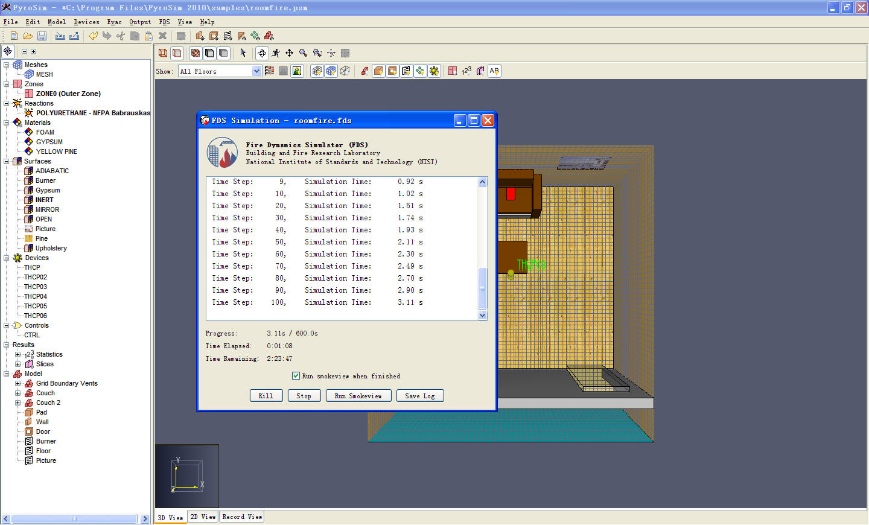Open the File menu

click(10, 22)
